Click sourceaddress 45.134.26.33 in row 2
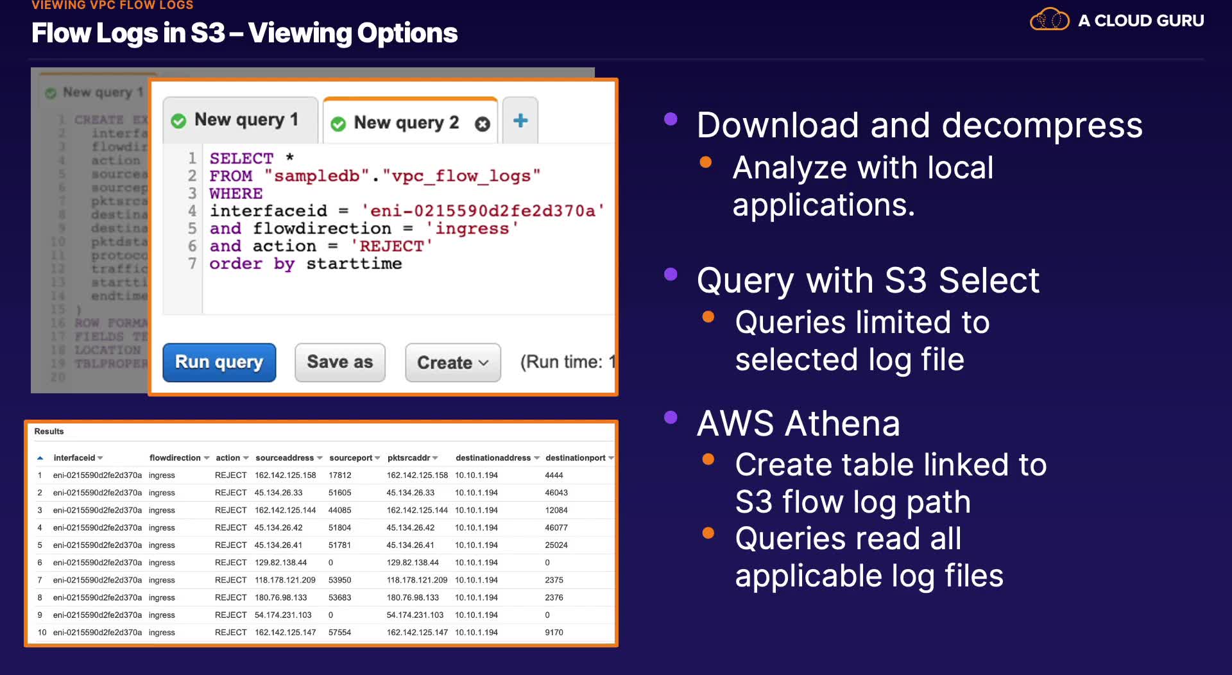The height and width of the screenshot is (675, 1232). pos(278,493)
